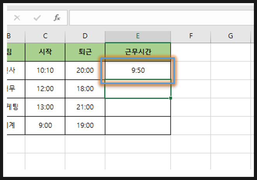This screenshot has height=180, width=257.
Task: Click the insert function fx icon
Action: pyautogui.click(x=57, y=18)
